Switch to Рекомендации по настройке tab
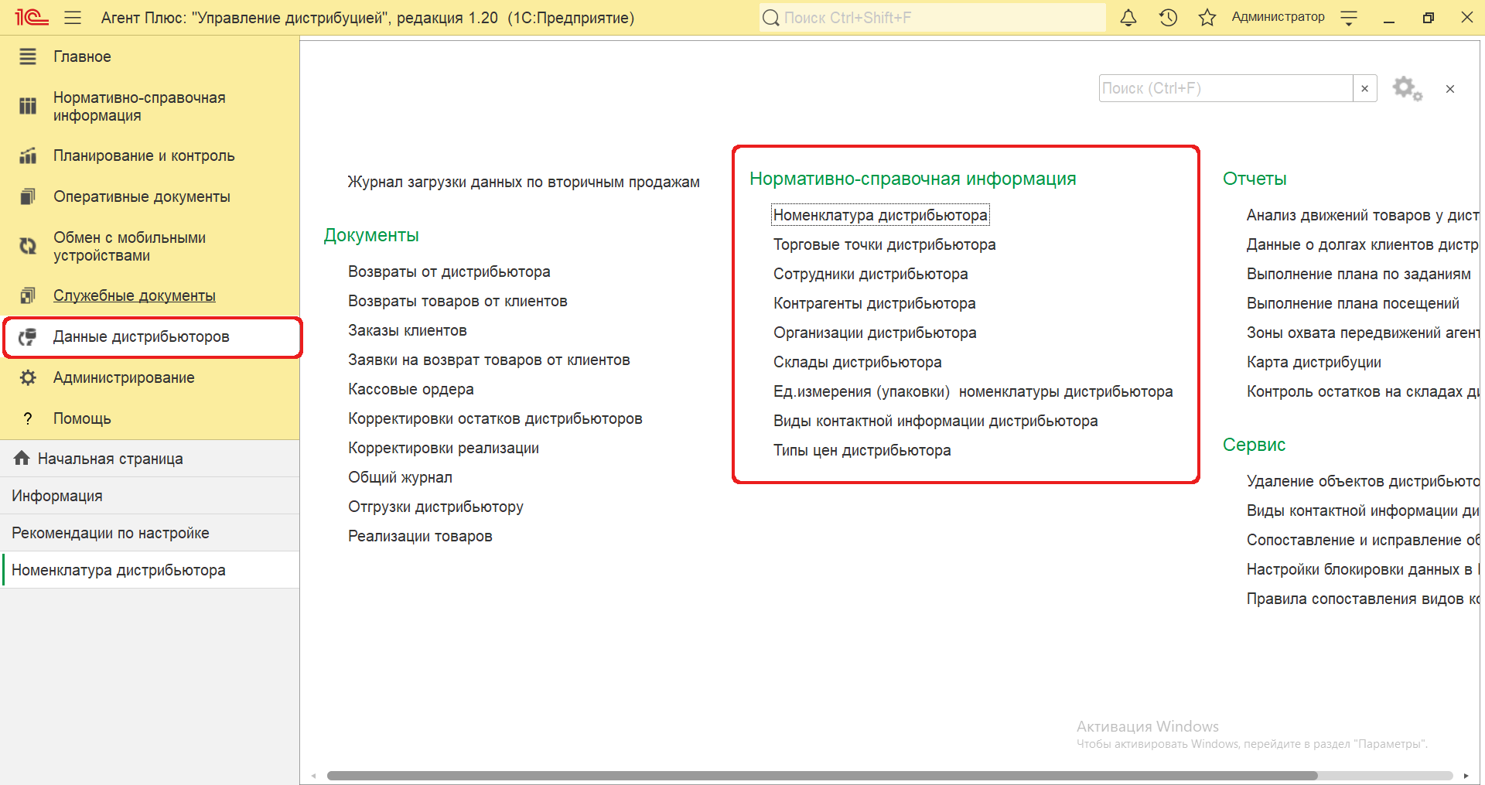The height and width of the screenshot is (785, 1485). tap(150, 533)
